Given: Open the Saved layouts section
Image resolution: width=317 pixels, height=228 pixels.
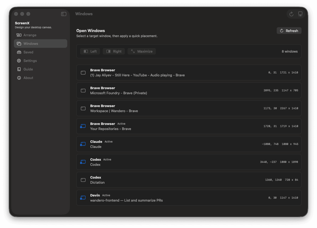Looking at the screenshot, I should click(41, 52).
